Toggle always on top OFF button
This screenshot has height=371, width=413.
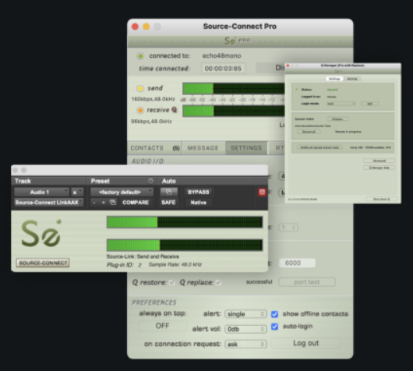pyautogui.click(x=163, y=326)
